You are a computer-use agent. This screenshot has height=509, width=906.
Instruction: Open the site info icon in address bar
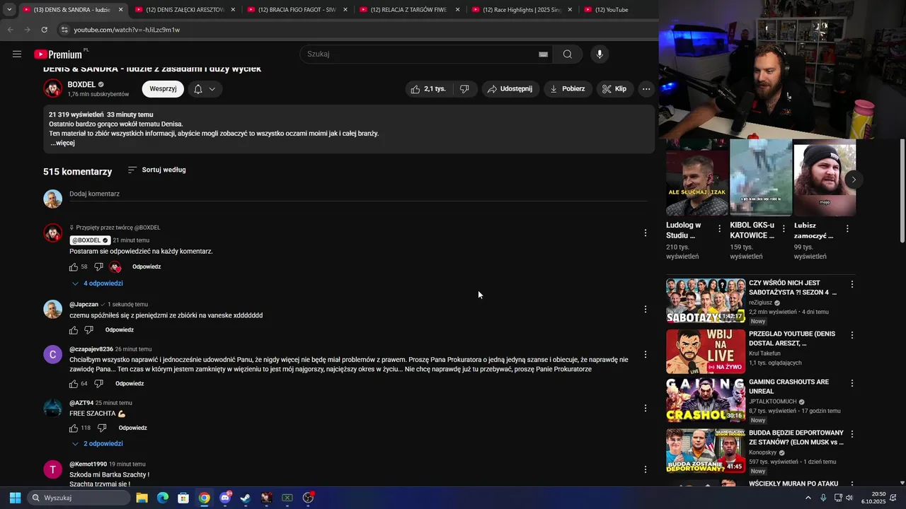(x=64, y=30)
